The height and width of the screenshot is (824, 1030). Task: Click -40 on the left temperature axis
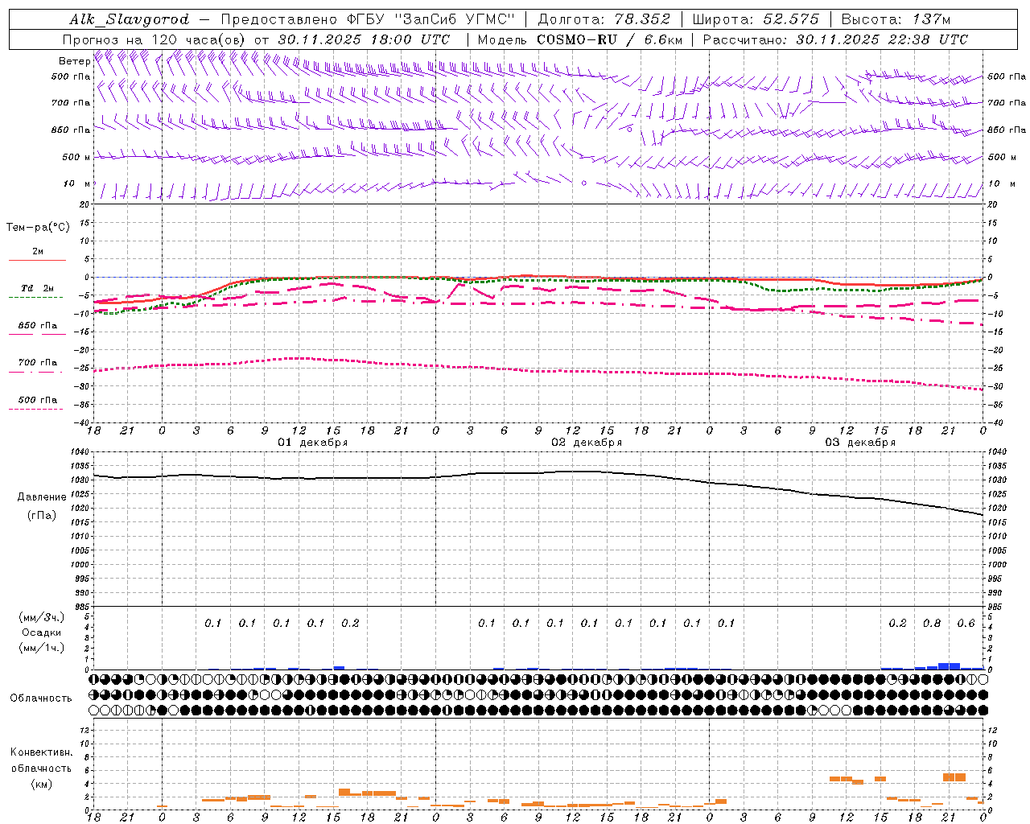(x=83, y=422)
